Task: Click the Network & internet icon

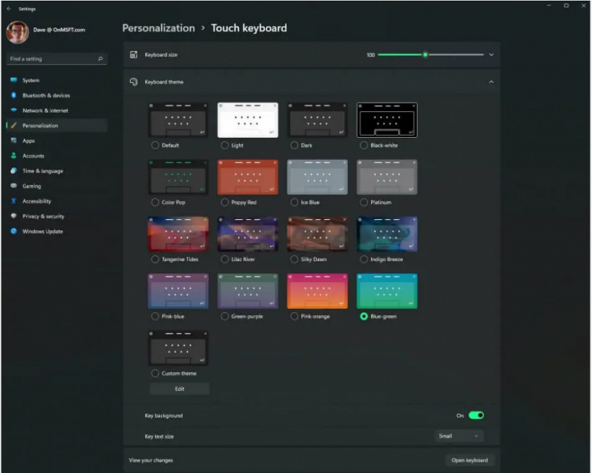Action: (x=13, y=110)
